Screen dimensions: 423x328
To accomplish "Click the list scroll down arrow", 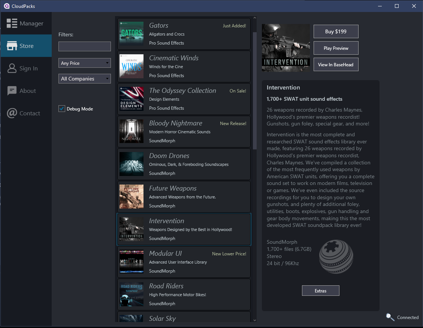I will tap(255, 320).
